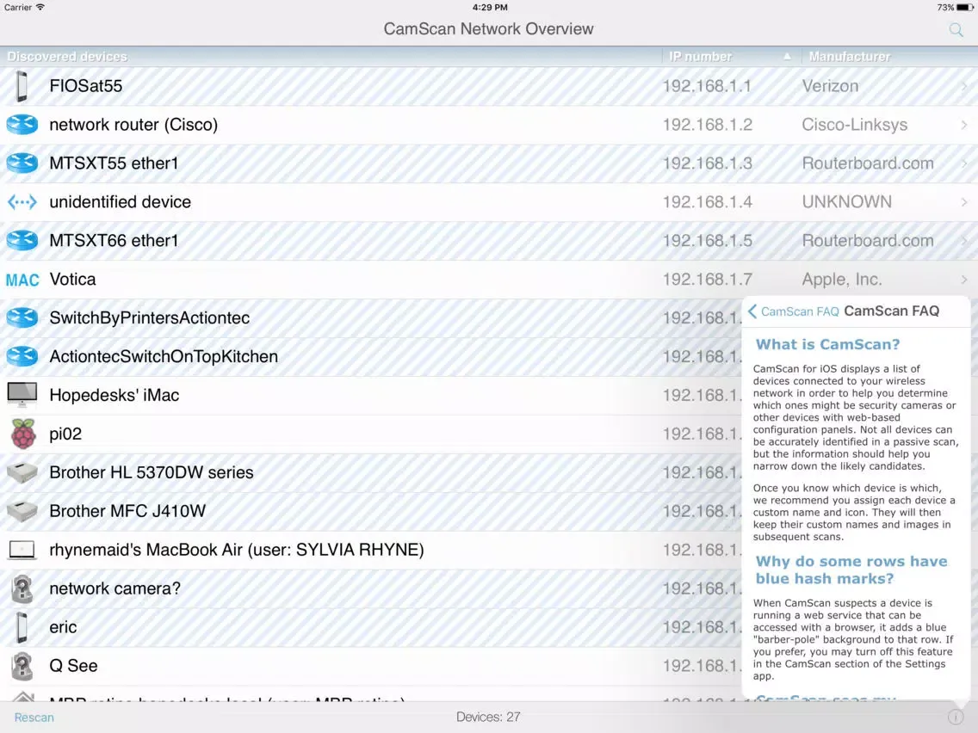The image size is (978, 733).
Task: Select the FIOSat55 device name
Action: (x=86, y=86)
